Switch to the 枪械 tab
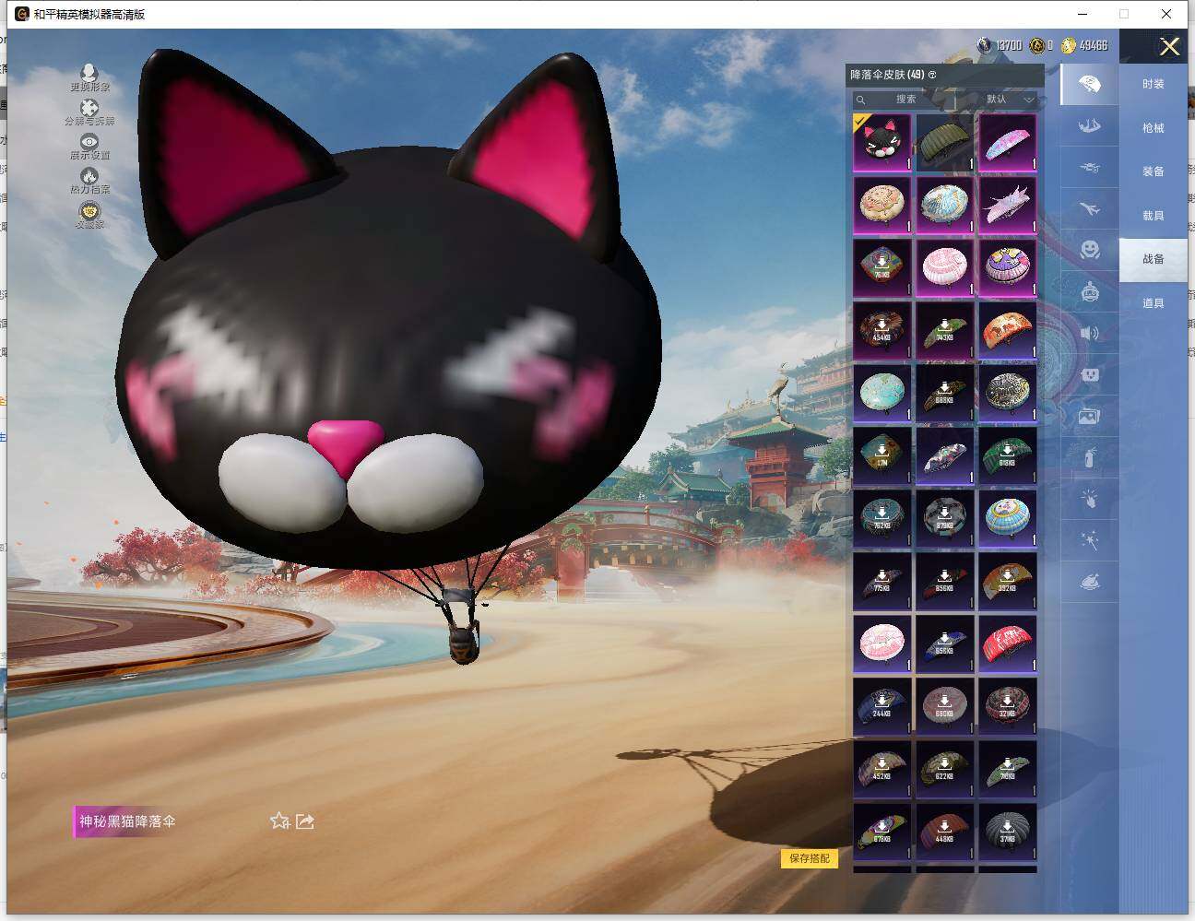This screenshot has width=1195, height=921. point(1153,128)
